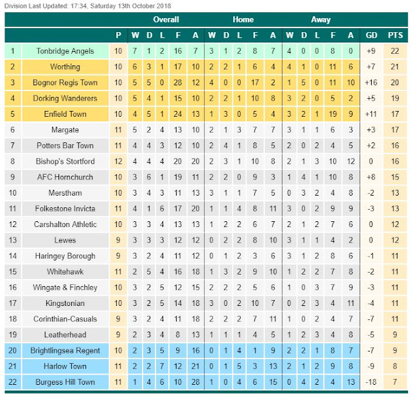Click AFC Hornchurch's +8 goal difference
The height and width of the screenshot is (397, 411).
pos(371,177)
